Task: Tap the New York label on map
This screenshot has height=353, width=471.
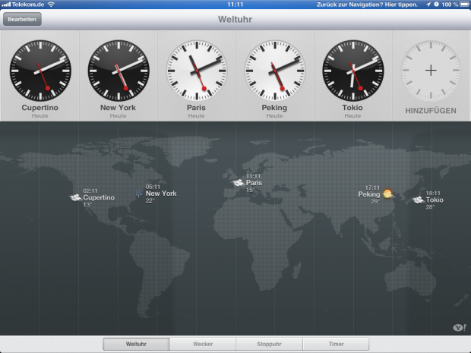Action: [160, 194]
